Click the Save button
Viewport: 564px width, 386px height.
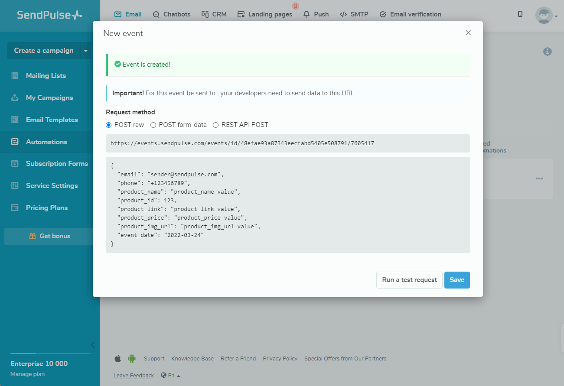point(457,280)
